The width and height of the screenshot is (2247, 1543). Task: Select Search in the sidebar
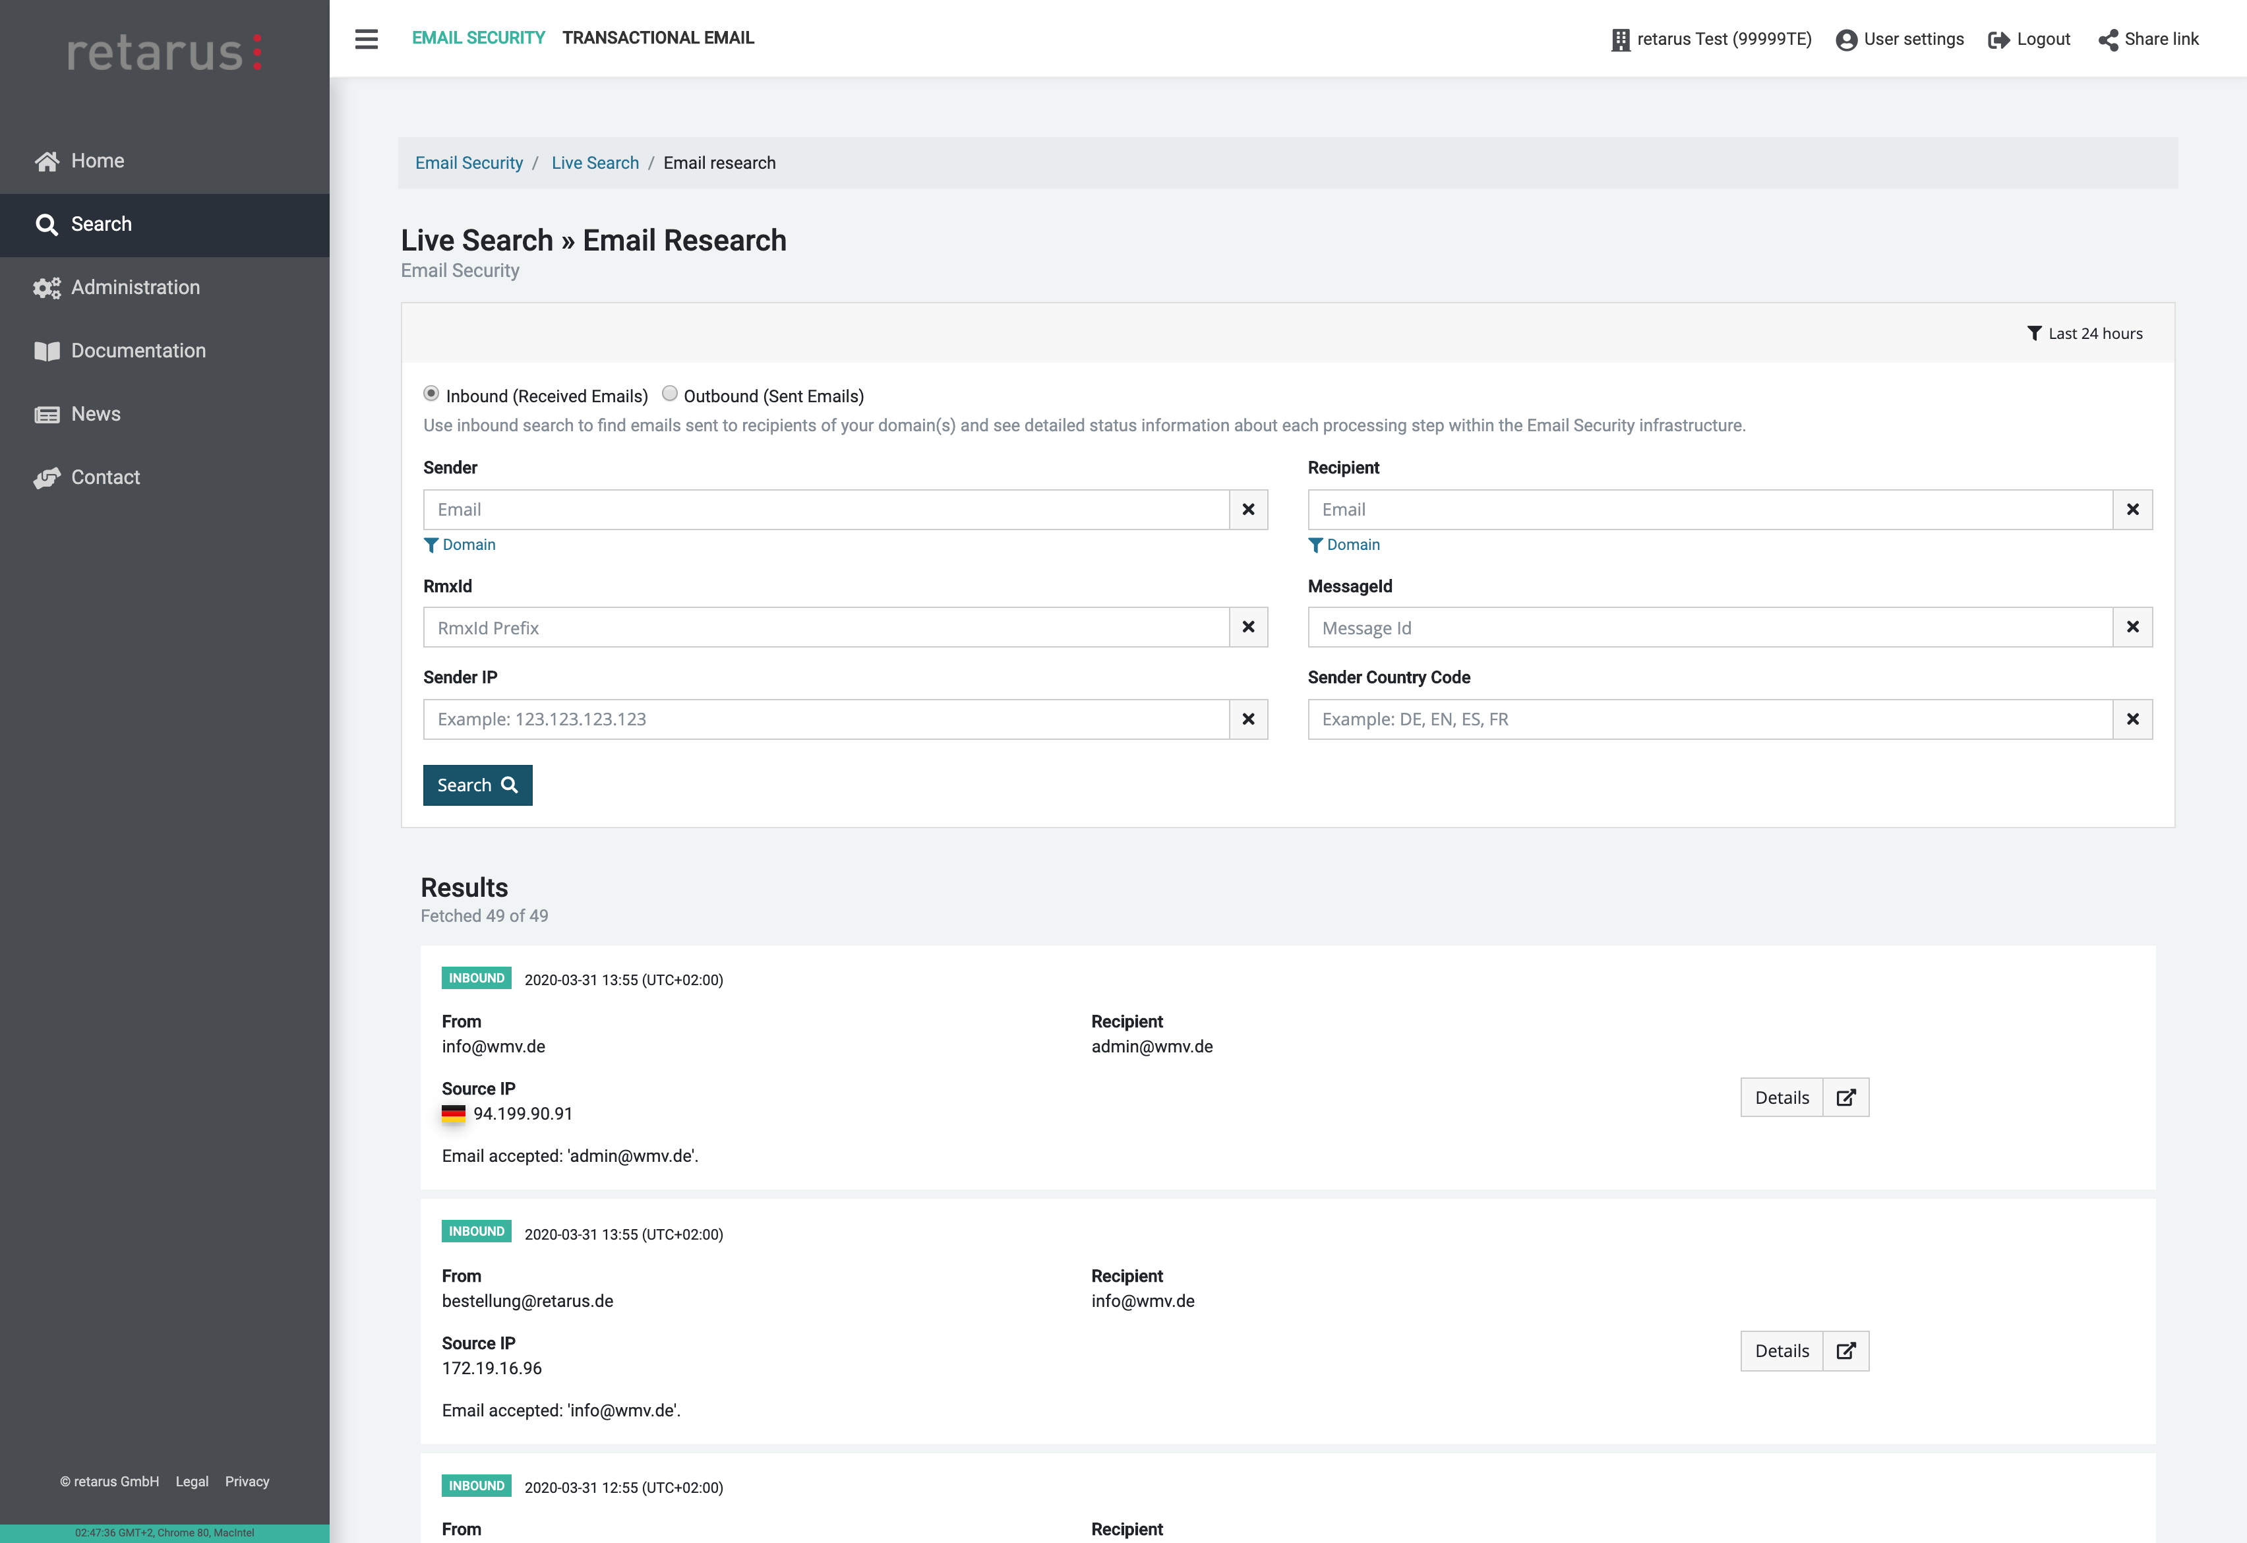click(164, 224)
